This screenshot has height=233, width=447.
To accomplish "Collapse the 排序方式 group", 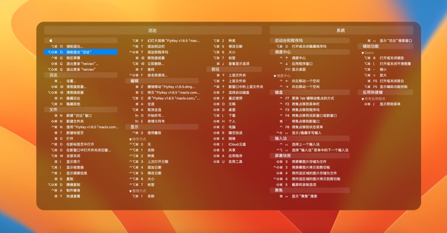I will tap(131, 139).
